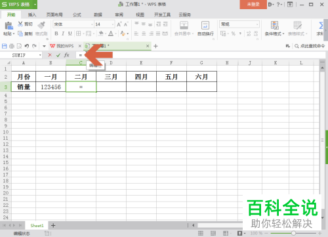Click the AutoSum sigma icon
The height and width of the screenshot is (237, 328).
(x=321, y=26)
